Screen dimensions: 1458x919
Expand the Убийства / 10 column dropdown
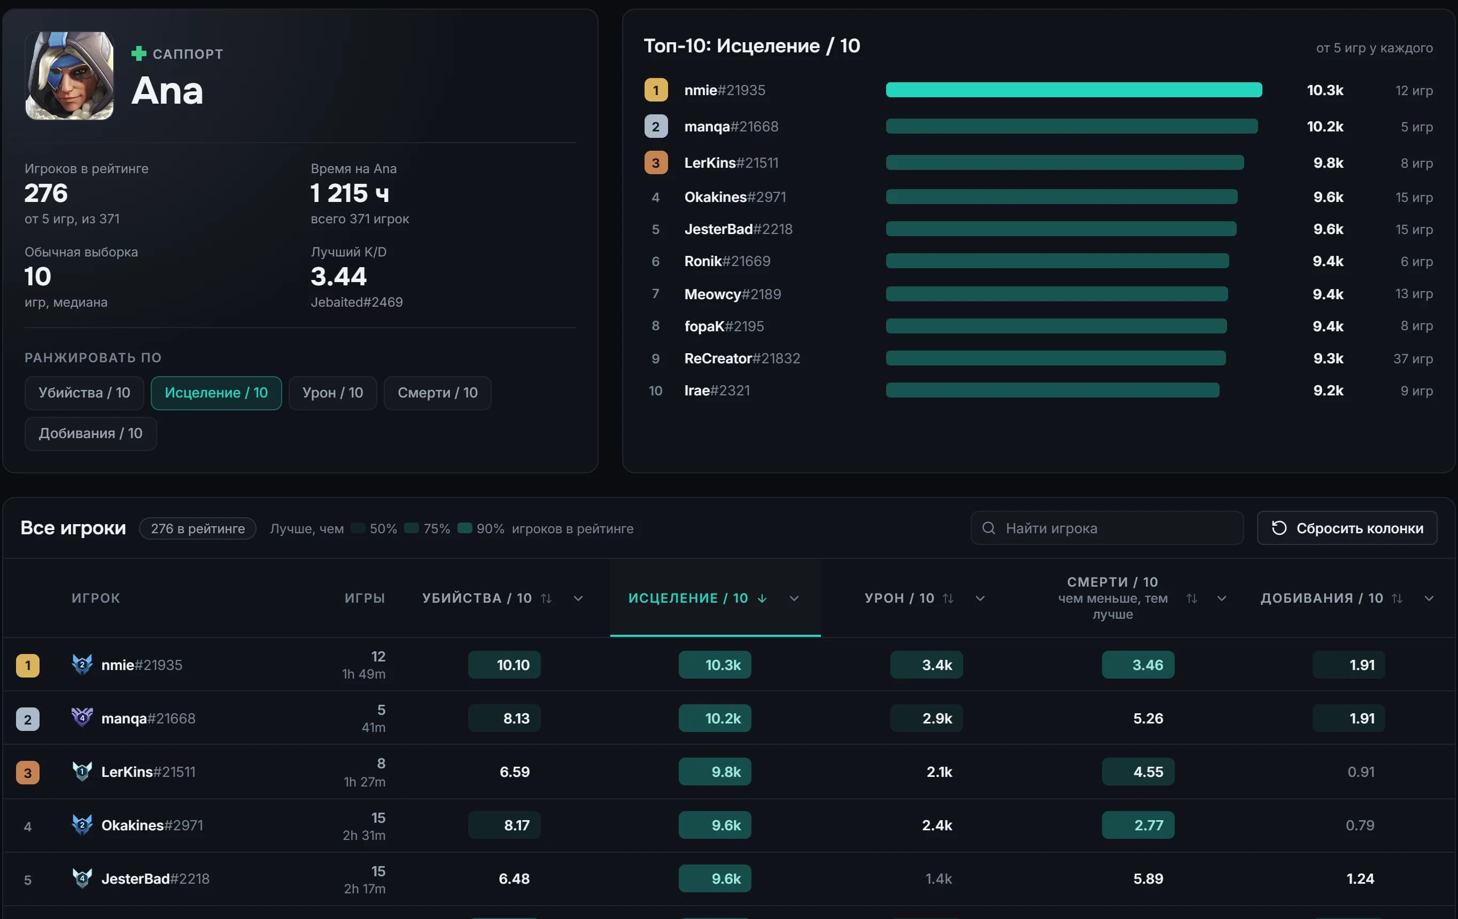pyautogui.click(x=578, y=598)
